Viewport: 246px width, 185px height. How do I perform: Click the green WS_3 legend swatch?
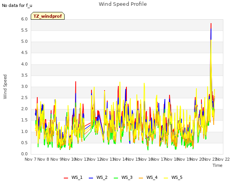point(116,178)
